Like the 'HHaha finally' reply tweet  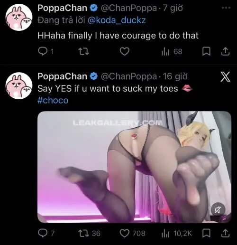coord(125,52)
